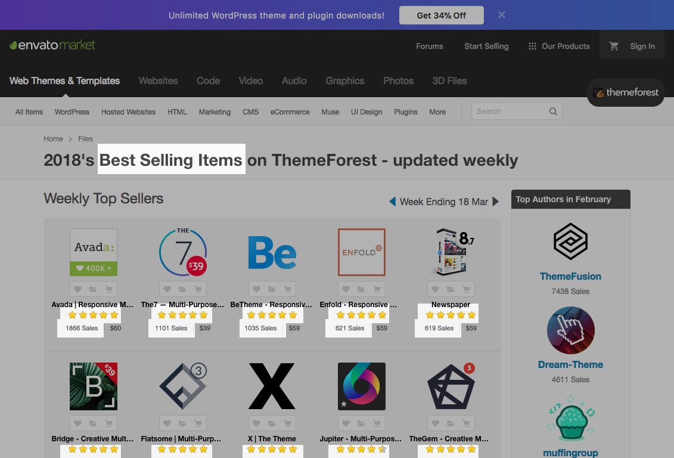Go to previous week with left arrow
The width and height of the screenshot is (674, 458).
point(392,202)
